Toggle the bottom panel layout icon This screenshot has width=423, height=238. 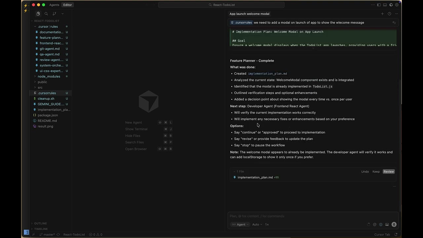385,5
